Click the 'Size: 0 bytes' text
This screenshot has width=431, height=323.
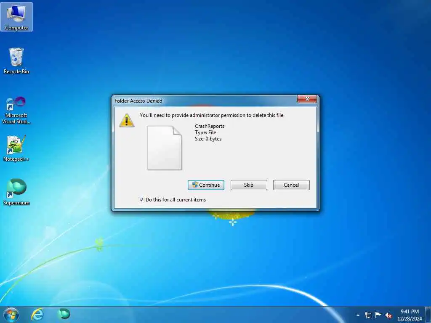[x=208, y=139]
